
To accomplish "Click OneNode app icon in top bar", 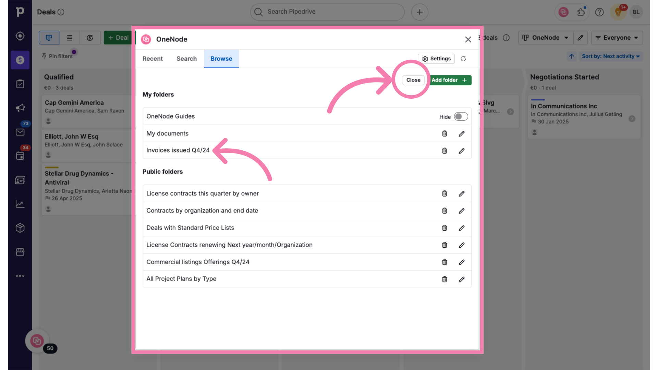I will tap(563, 12).
